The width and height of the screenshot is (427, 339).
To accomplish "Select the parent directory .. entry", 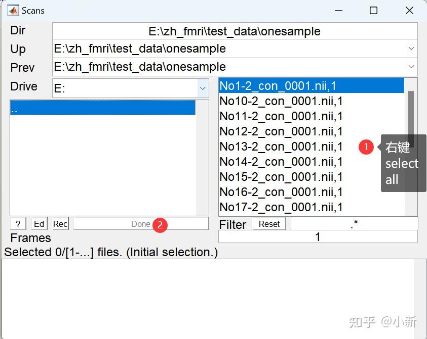I will (x=101, y=107).
